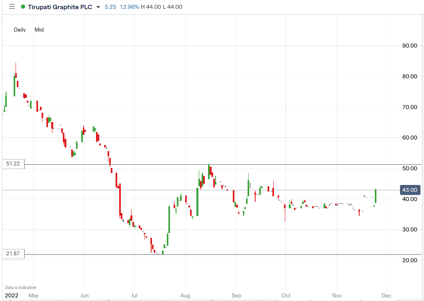Screen dimensions: 424x301
Task: Click the H 44.00 high value
Action: pos(151,7)
